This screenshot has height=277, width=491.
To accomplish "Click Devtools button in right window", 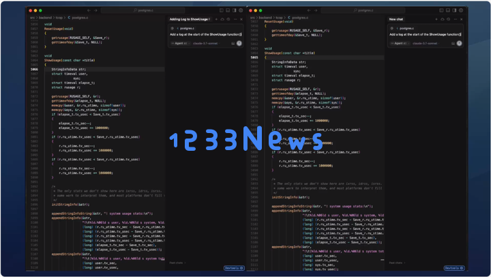I will (x=454, y=268).
